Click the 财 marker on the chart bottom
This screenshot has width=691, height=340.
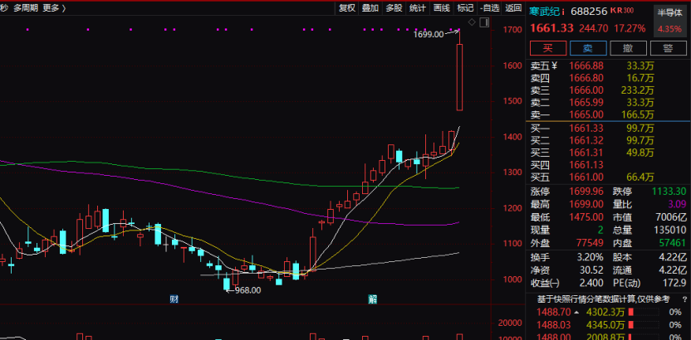pyautogui.click(x=174, y=299)
